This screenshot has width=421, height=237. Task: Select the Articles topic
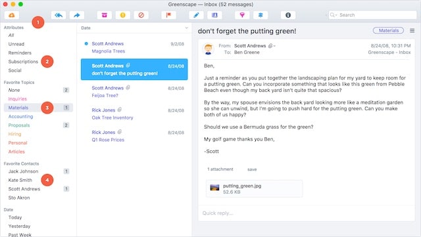[16, 152]
